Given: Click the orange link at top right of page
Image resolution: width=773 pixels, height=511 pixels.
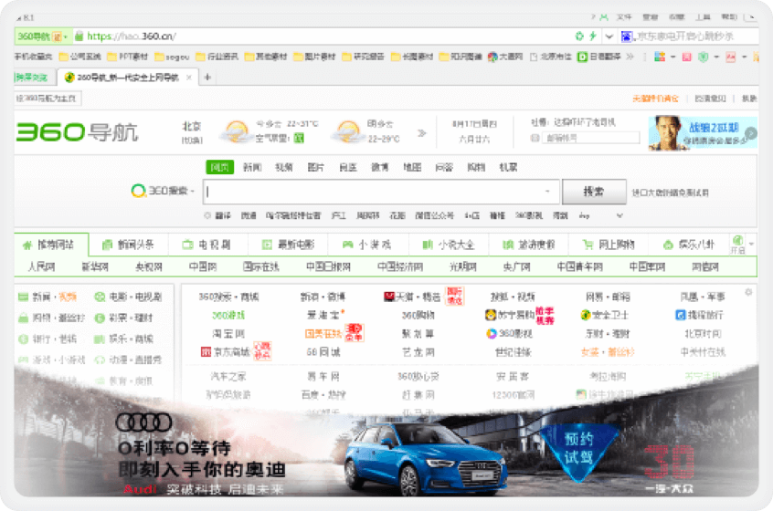Looking at the screenshot, I should point(655,99).
